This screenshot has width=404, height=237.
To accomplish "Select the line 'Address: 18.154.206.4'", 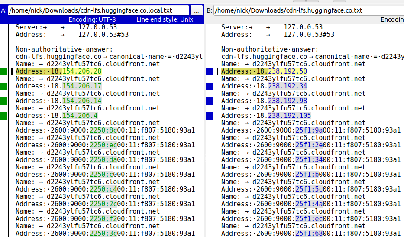I will (56, 116).
